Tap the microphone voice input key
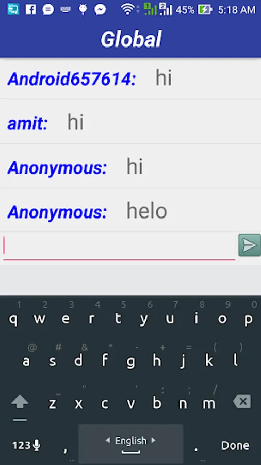The width and height of the screenshot is (261, 465). click(37, 445)
